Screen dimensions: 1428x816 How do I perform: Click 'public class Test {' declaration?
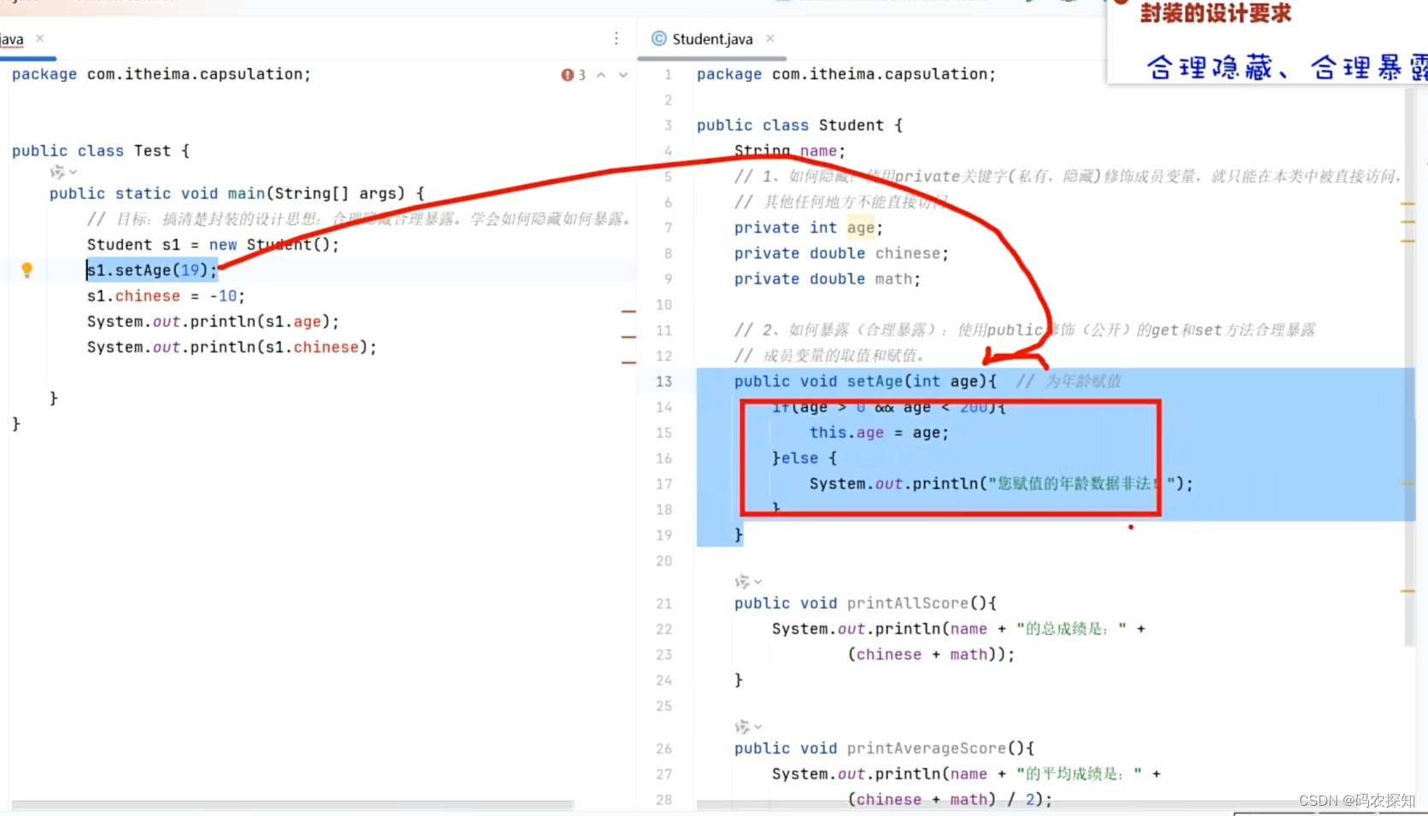(x=101, y=151)
